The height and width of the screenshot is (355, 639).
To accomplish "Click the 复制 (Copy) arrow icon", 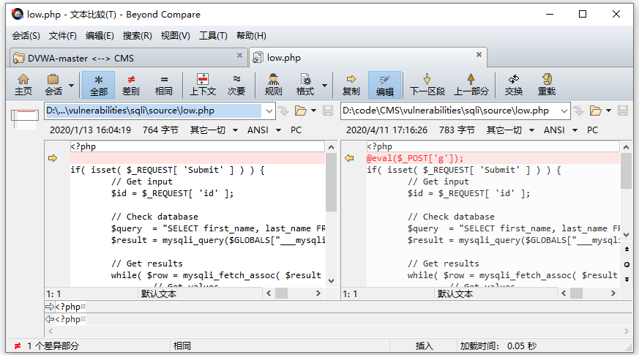I will tap(351, 84).
